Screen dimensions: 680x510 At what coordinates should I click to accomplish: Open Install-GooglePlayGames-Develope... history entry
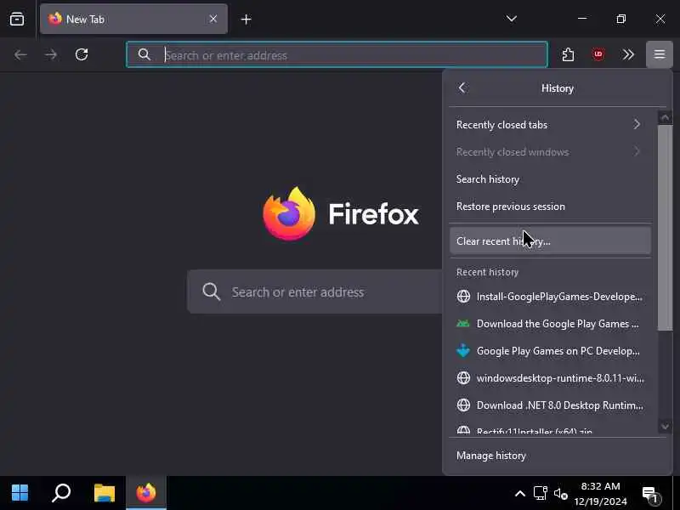click(x=550, y=297)
